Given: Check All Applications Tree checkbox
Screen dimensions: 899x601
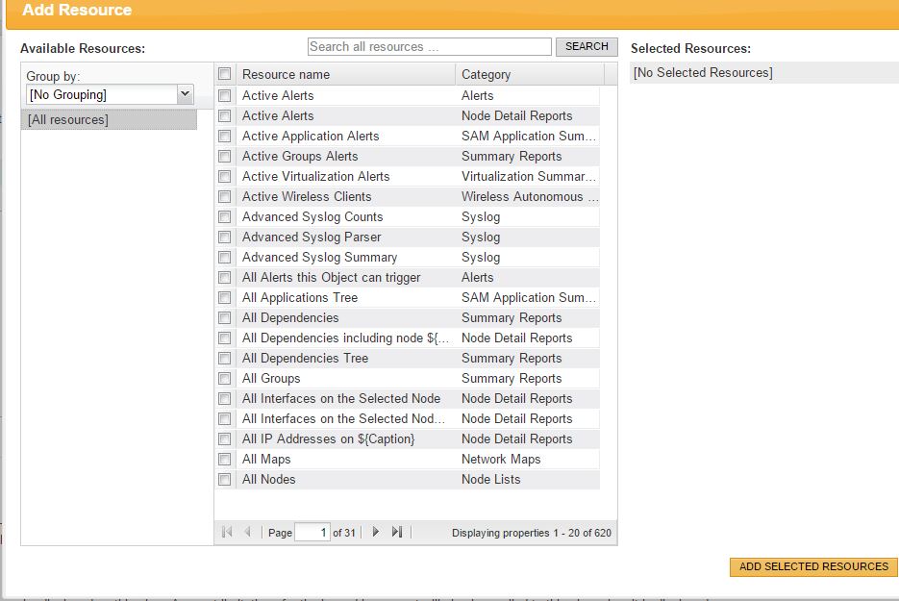Looking at the screenshot, I should (x=225, y=298).
